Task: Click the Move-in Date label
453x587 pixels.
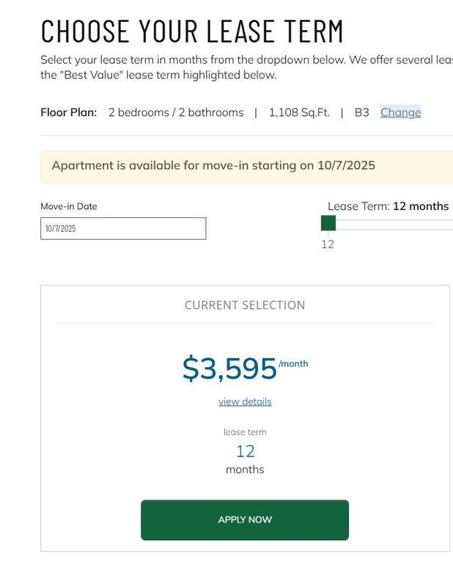Action: pos(69,206)
